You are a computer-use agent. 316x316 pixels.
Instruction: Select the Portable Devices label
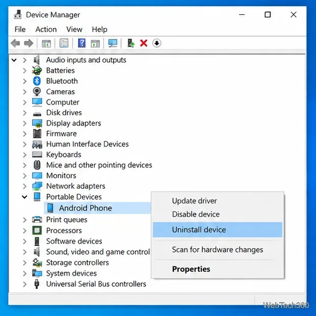click(x=74, y=197)
